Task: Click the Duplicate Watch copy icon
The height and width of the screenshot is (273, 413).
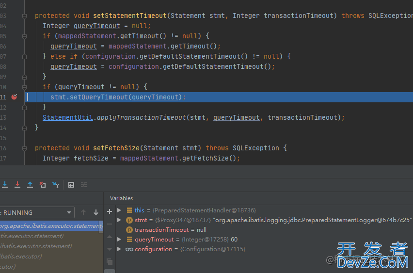Action: (x=110, y=261)
